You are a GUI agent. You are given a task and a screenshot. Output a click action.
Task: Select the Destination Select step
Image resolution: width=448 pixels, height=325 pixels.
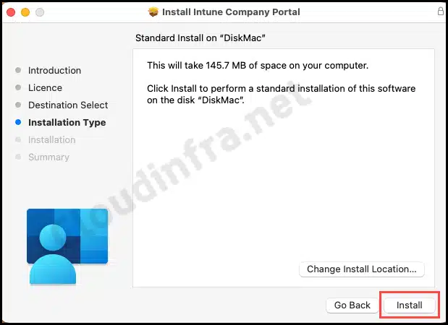68,105
